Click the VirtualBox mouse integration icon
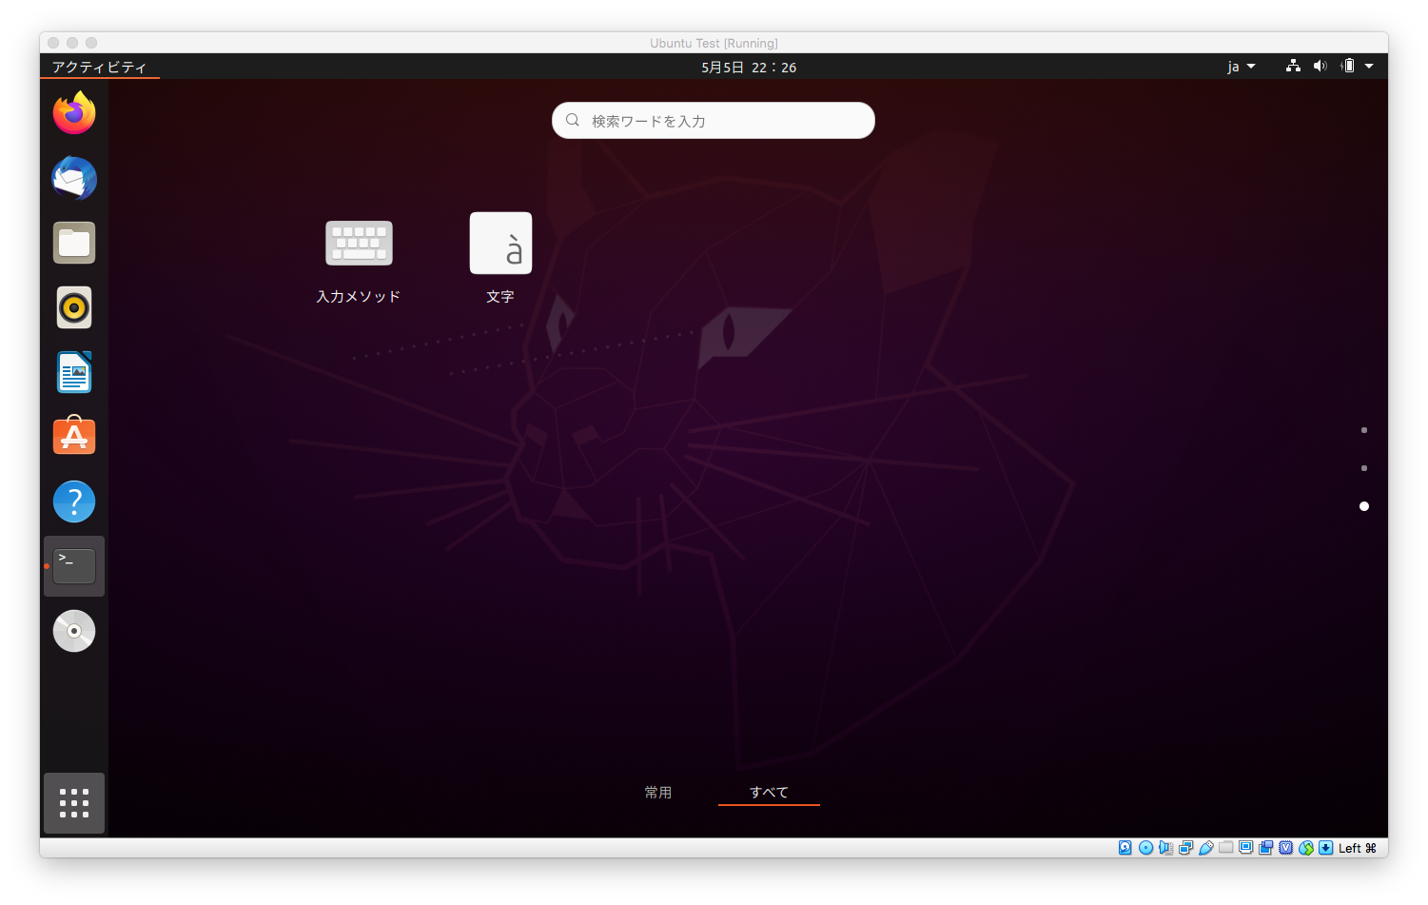This screenshot has width=1428, height=905. [1306, 848]
